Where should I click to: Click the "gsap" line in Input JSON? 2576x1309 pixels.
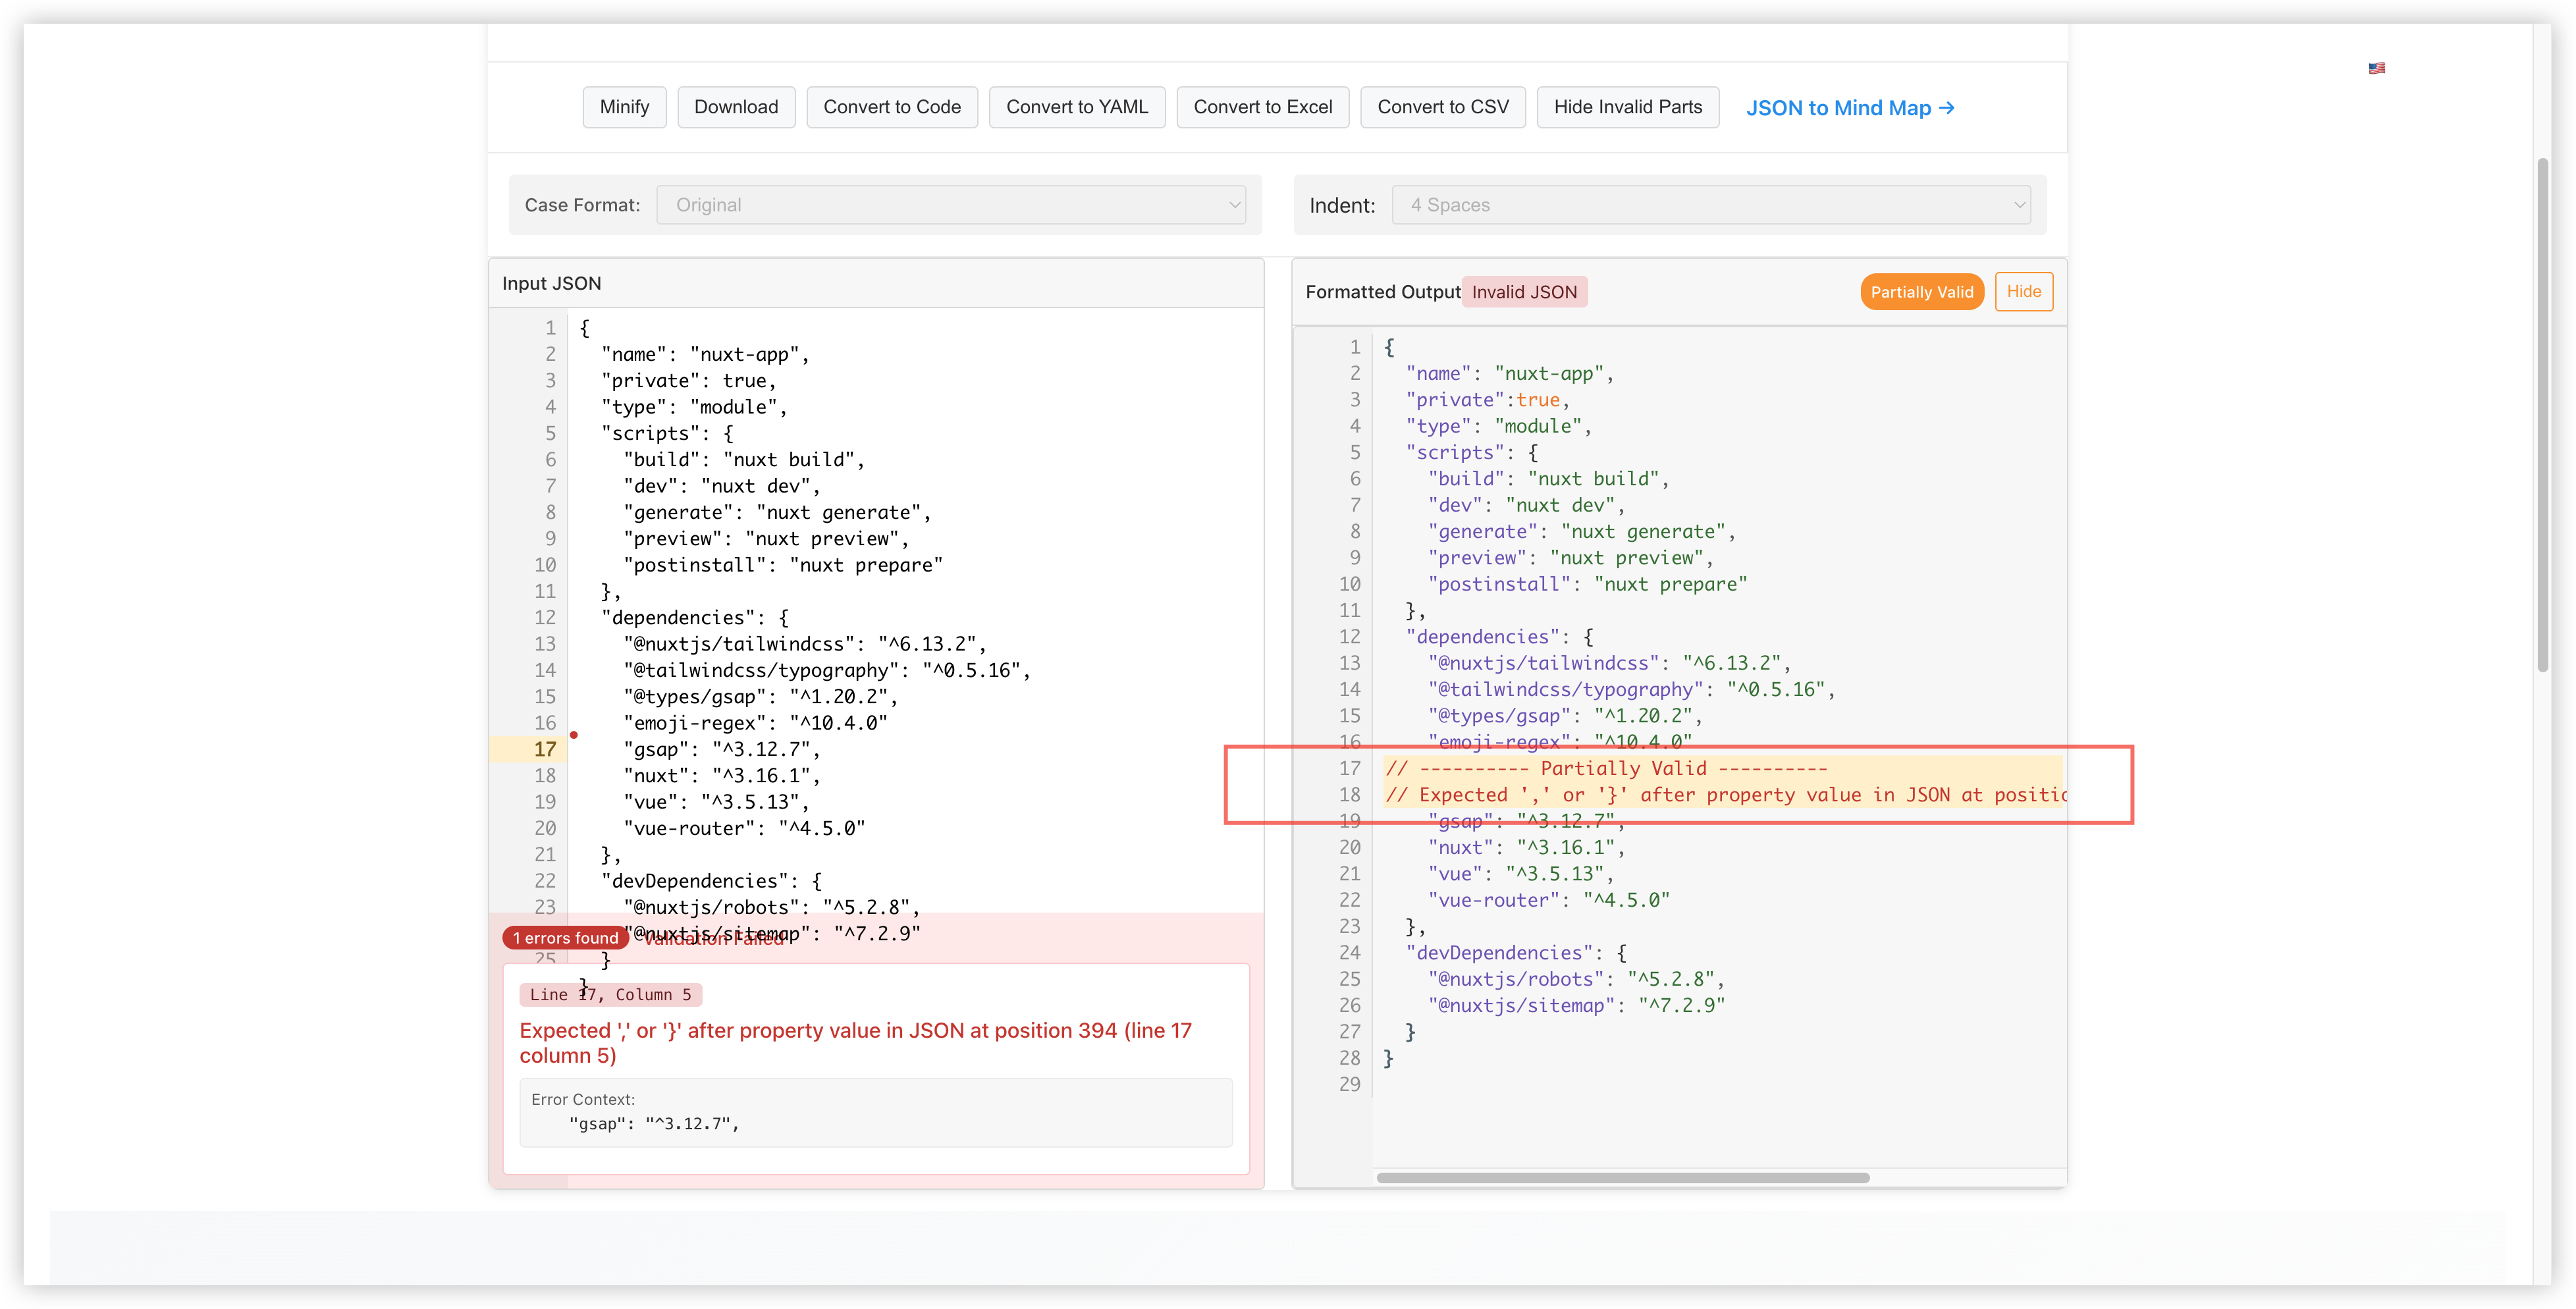coord(721,749)
